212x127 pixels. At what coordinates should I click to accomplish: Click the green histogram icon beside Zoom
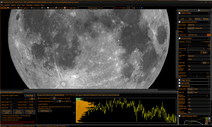click(x=134, y=8)
